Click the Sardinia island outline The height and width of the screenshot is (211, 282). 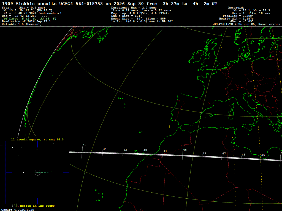click(x=231, y=115)
